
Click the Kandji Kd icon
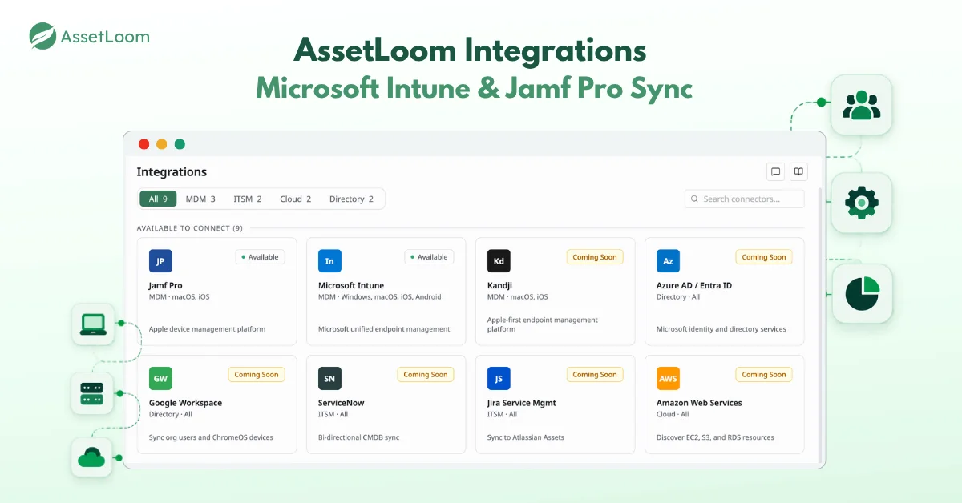click(499, 260)
